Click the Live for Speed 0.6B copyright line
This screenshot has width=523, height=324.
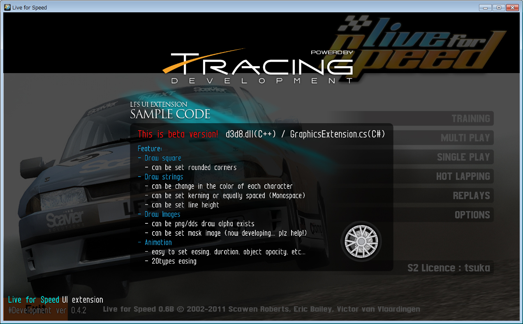261,309
